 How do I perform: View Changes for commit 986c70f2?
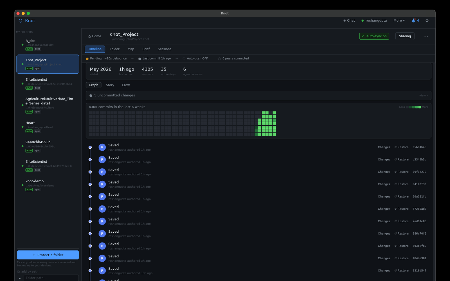pos(384,234)
